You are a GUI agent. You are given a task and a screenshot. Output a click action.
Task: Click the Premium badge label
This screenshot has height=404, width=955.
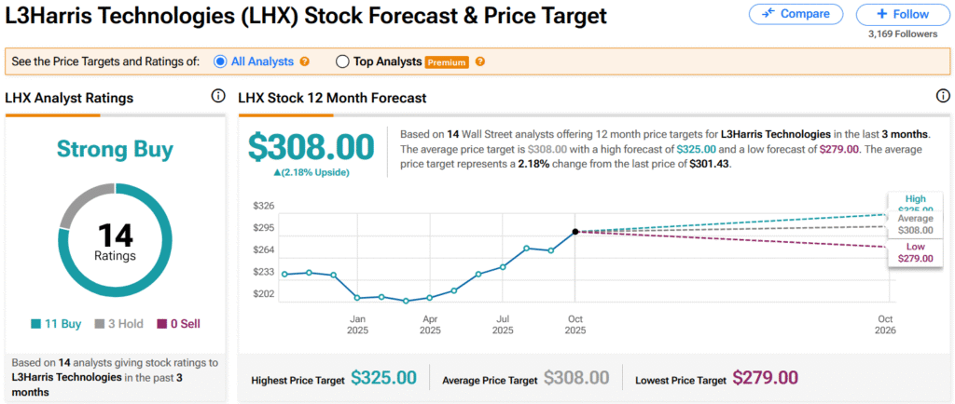tap(447, 62)
